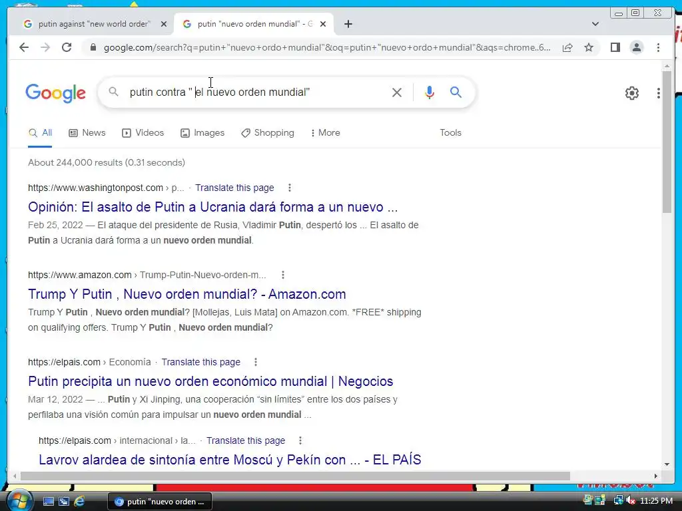The width and height of the screenshot is (682, 511).
Task: Open Google quick settings gear
Action: point(631,92)
